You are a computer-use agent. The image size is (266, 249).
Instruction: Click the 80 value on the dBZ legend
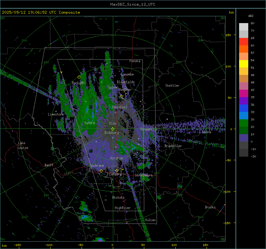point(252,23)
